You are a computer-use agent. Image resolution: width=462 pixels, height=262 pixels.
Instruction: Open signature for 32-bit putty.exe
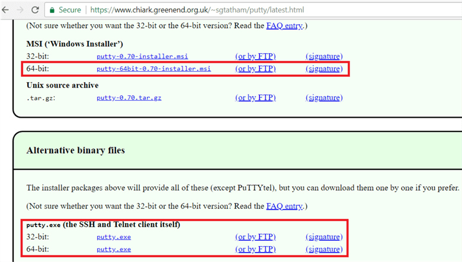(x=324, y=237)
